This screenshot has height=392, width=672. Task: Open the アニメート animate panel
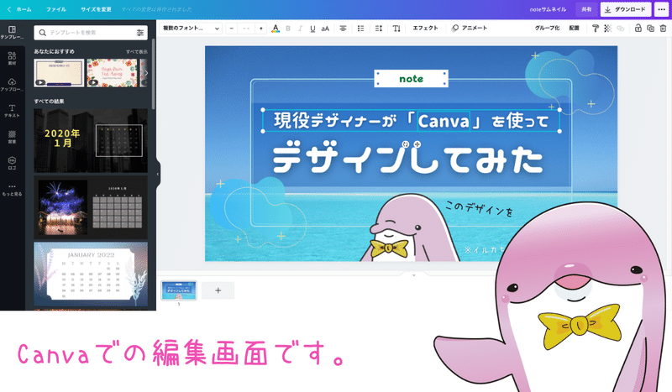coord(470,28)
